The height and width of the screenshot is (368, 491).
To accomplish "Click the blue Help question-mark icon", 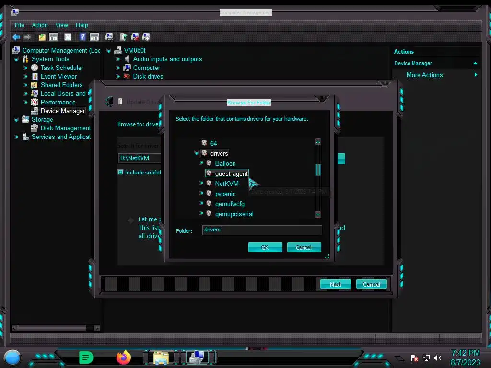I will (82, 37).
